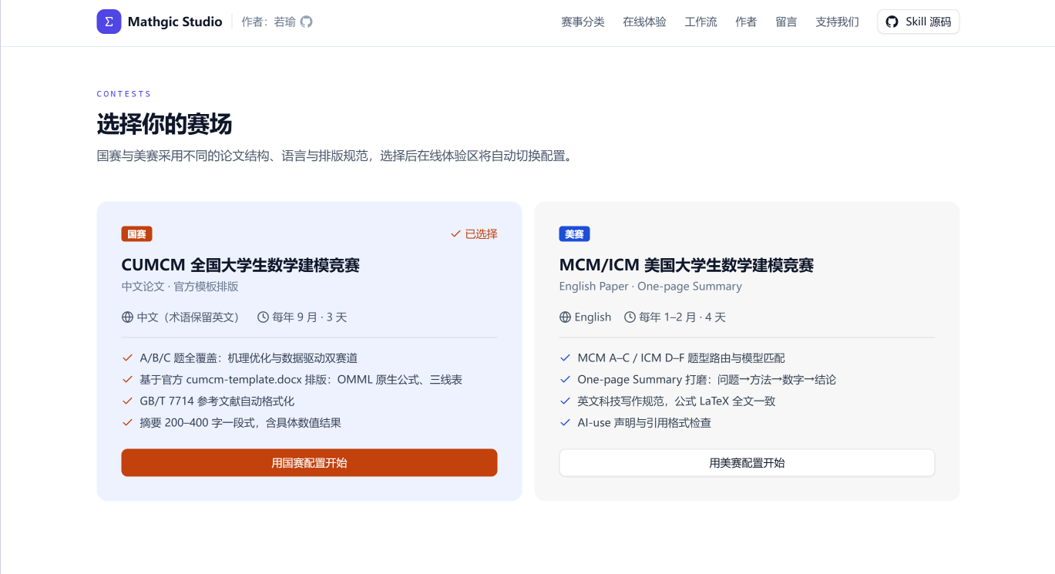Open the author's GitHub icon beside 若瑜
1055x574 pixels.
[307, 22]
